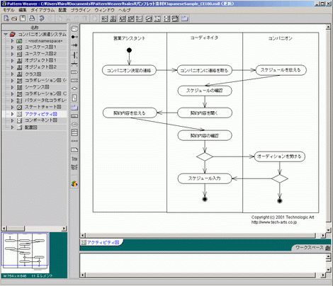
Task: Expand the クラス図 tree node
Action: 12,74
